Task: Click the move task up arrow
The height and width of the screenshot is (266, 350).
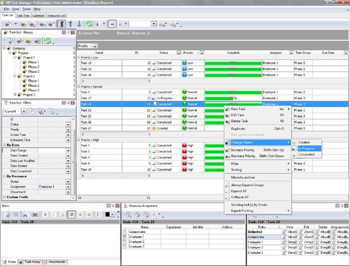Action: tap(70, 24)
